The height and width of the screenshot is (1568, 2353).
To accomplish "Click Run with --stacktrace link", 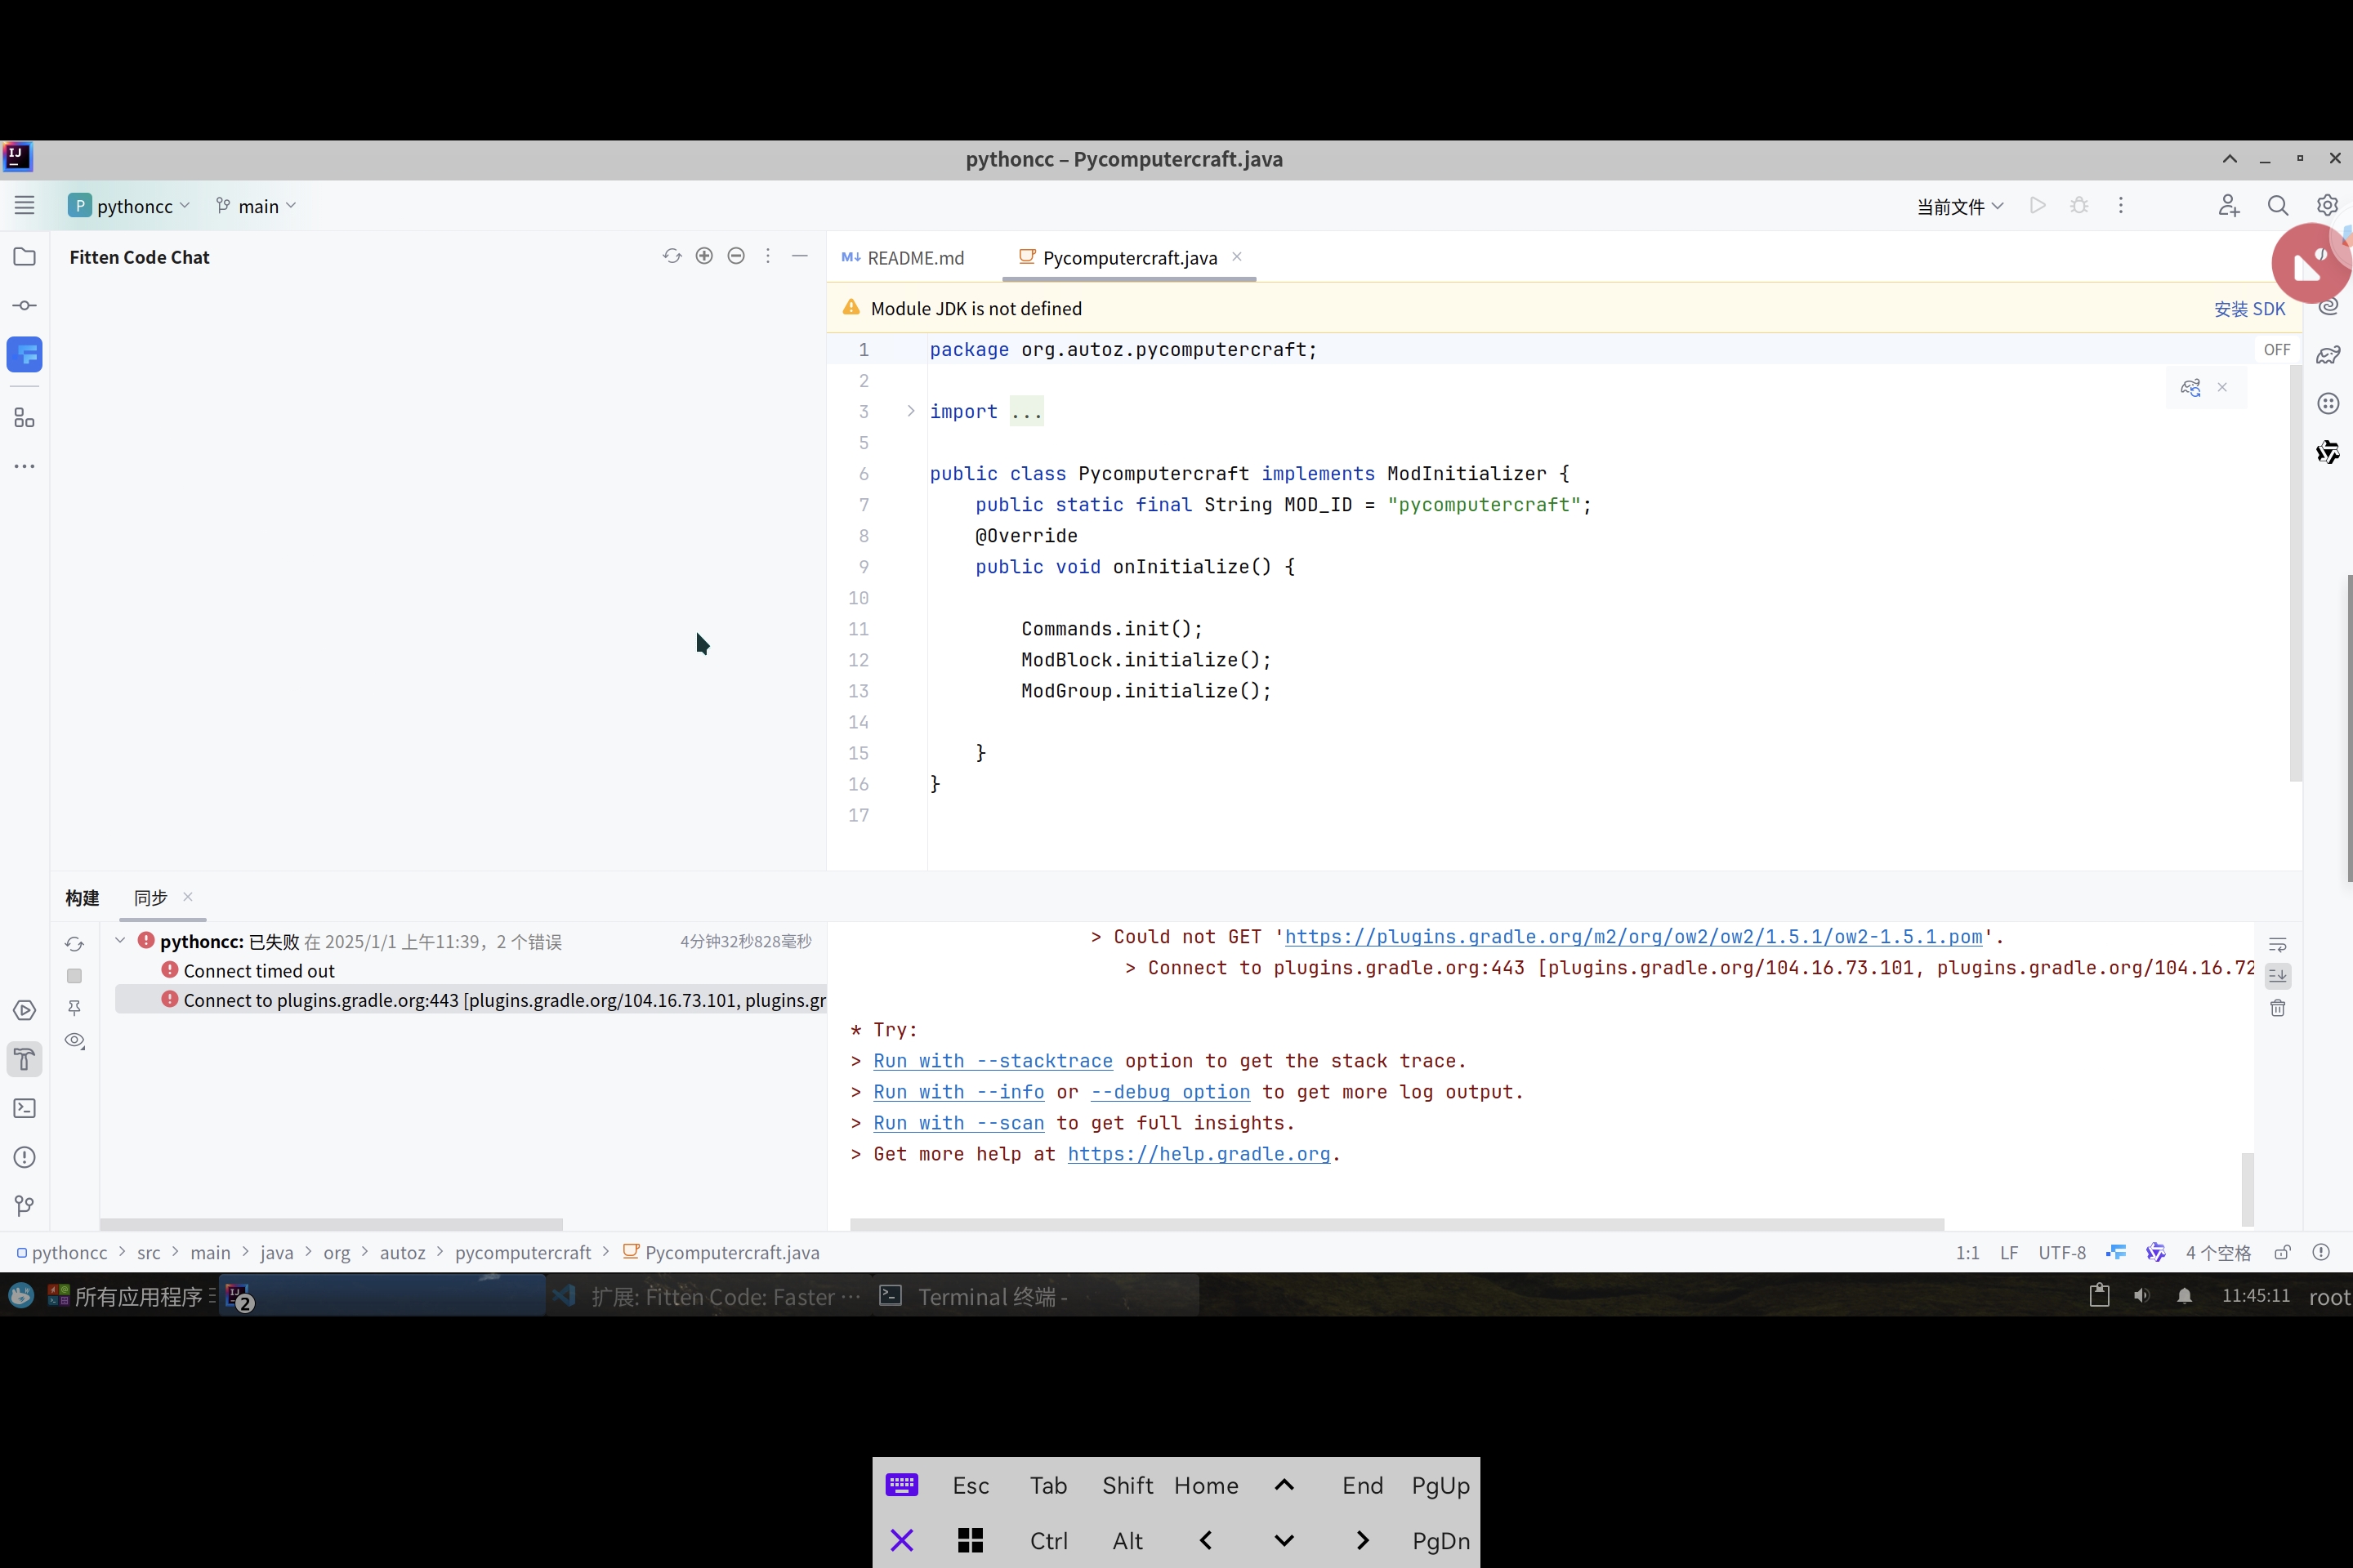I will click(993, 1061).
